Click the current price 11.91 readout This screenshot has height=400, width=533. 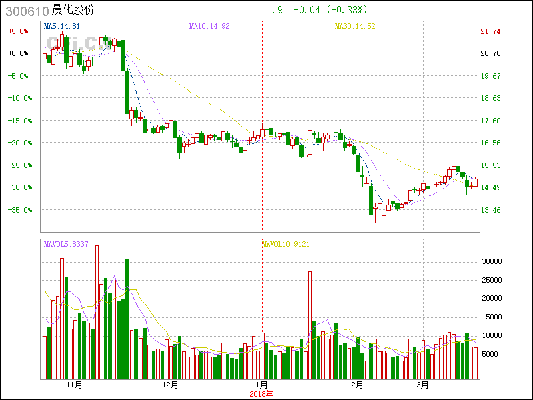point(274,10)
